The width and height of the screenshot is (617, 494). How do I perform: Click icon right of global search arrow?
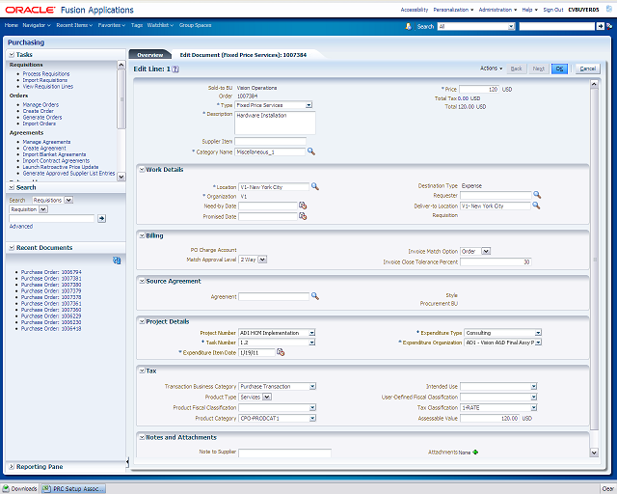point(609,26)
